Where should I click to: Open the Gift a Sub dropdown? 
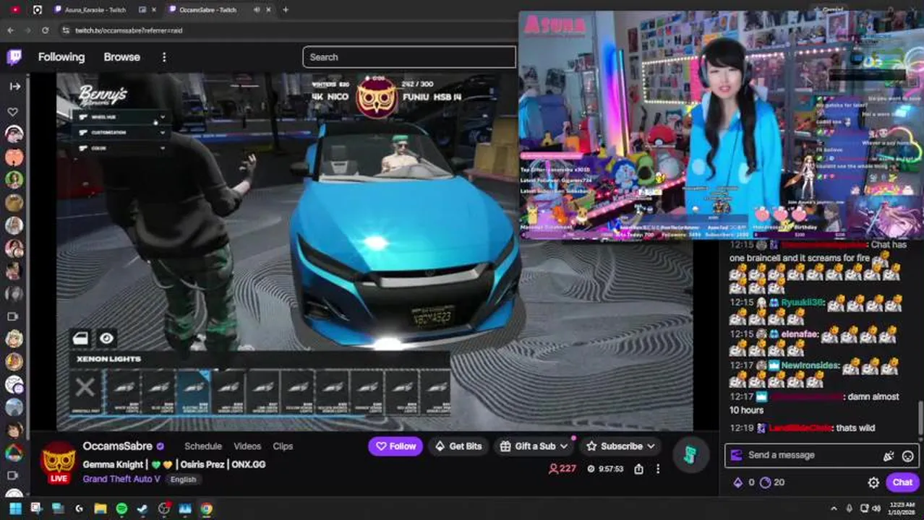click(x=535, y=446)
